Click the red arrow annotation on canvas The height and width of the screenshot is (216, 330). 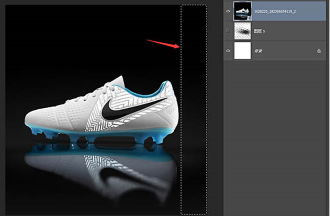pos(162,43)
